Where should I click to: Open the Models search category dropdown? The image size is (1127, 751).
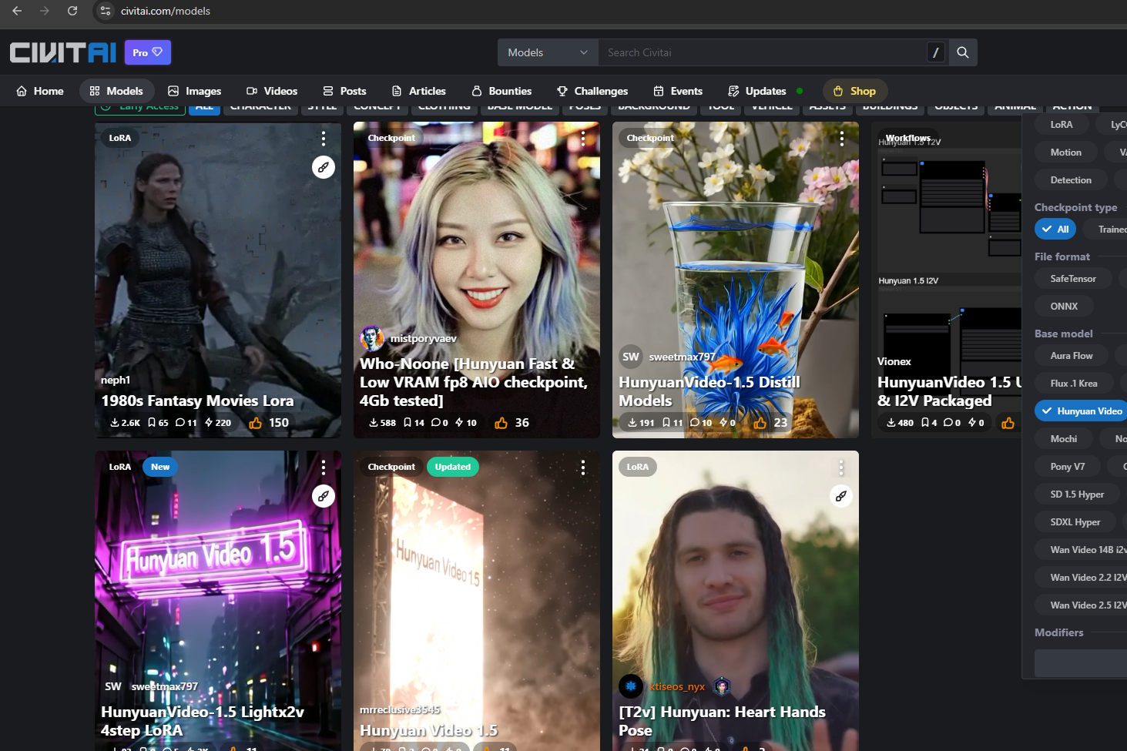(548, 52)
